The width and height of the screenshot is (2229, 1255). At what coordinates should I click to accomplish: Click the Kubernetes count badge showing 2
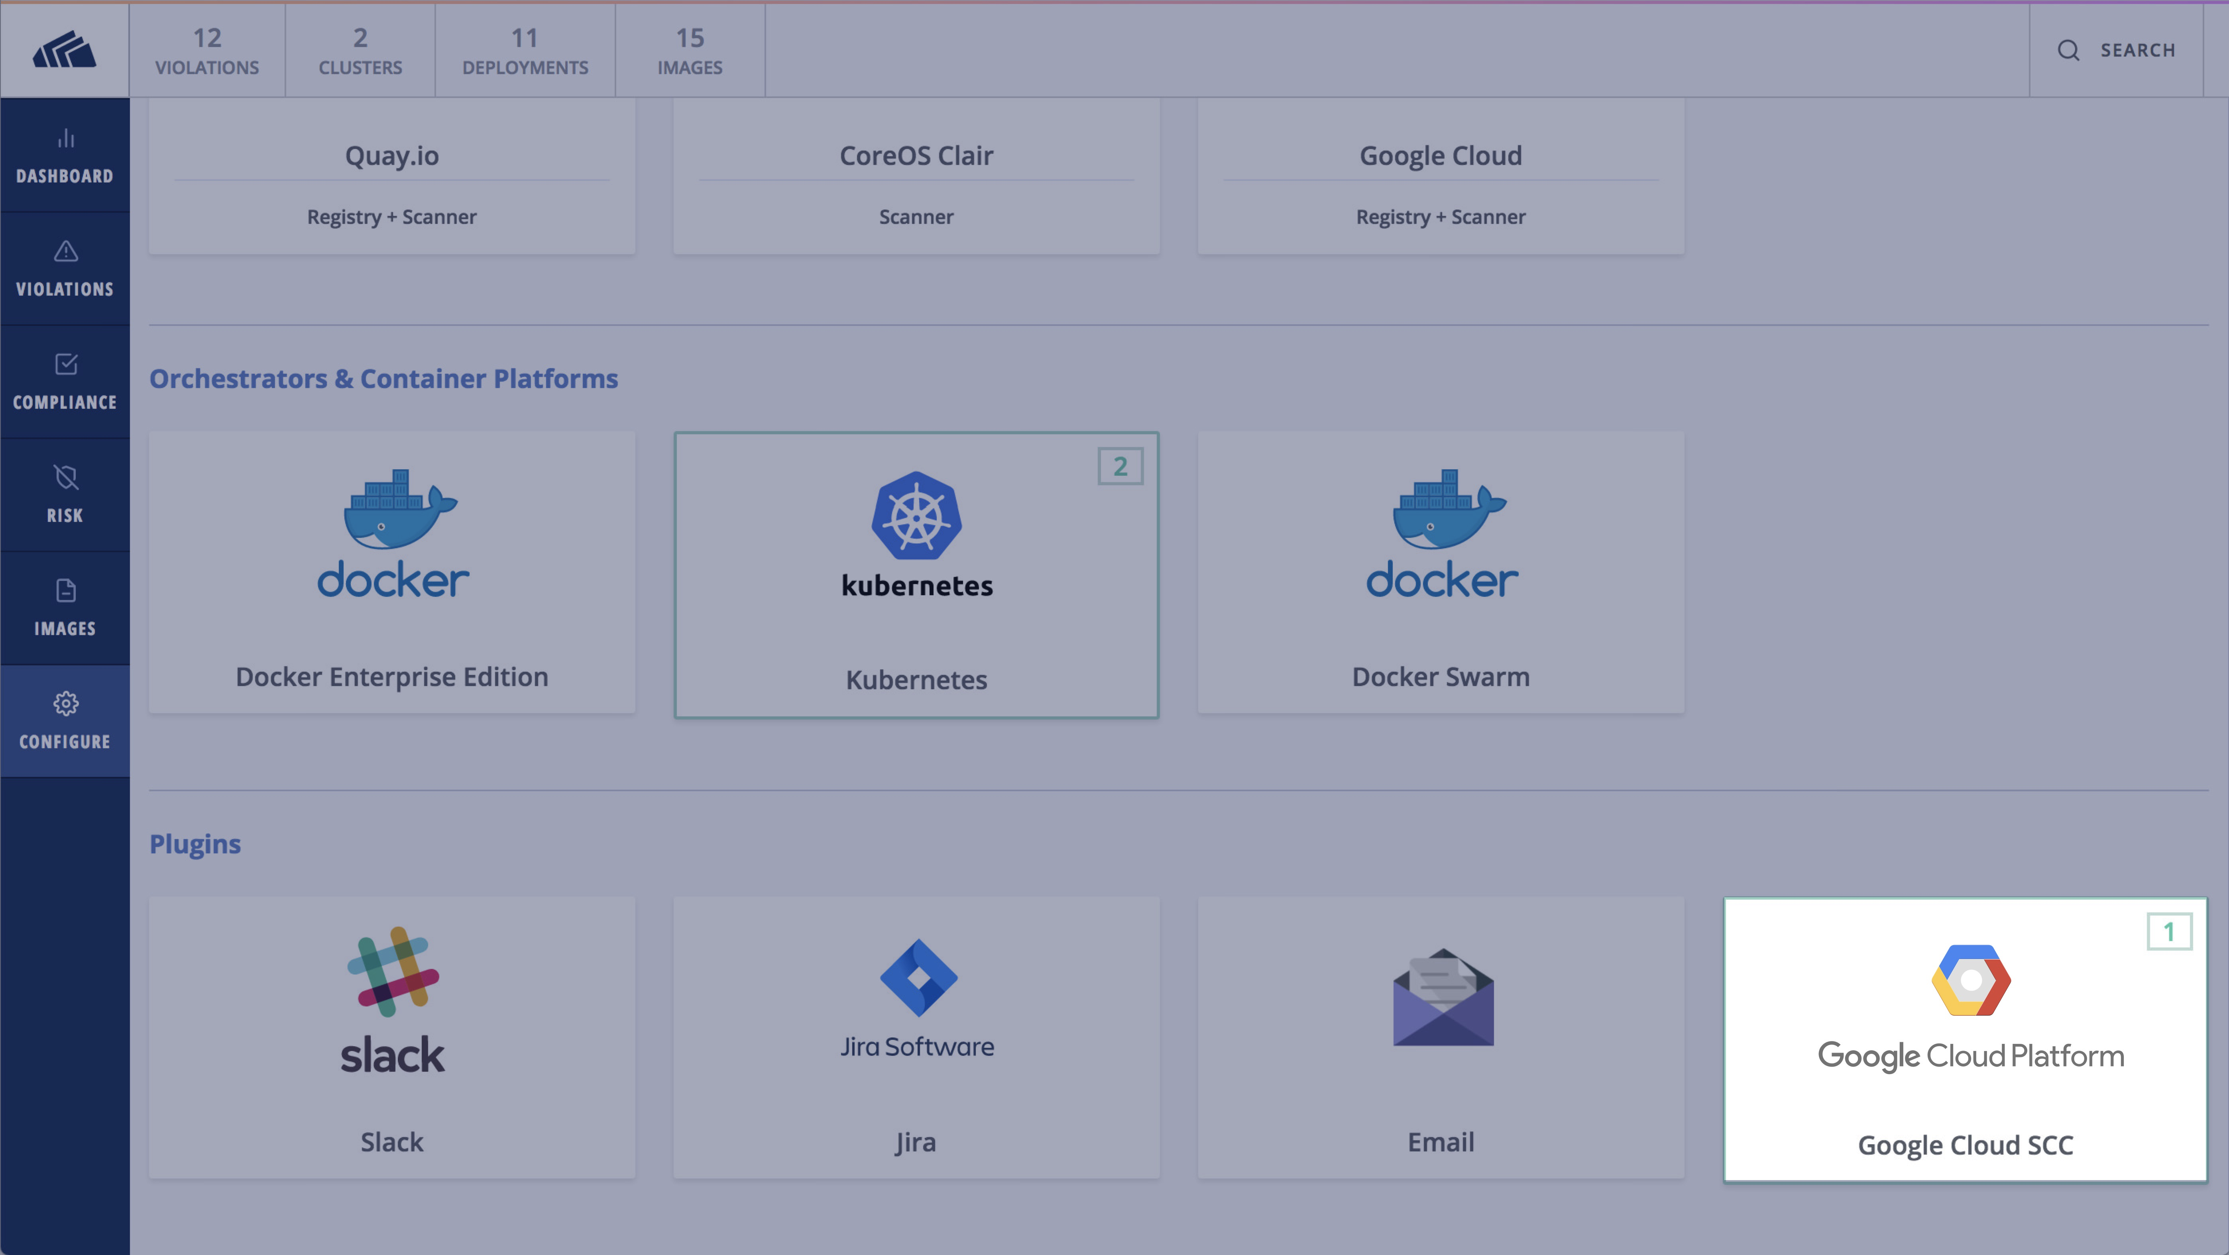pos(1120,466)
